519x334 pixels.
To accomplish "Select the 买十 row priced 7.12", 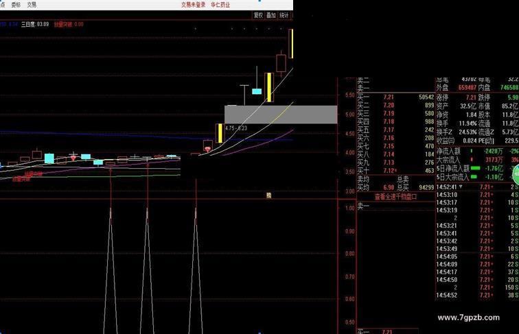I will pos(395,171).
